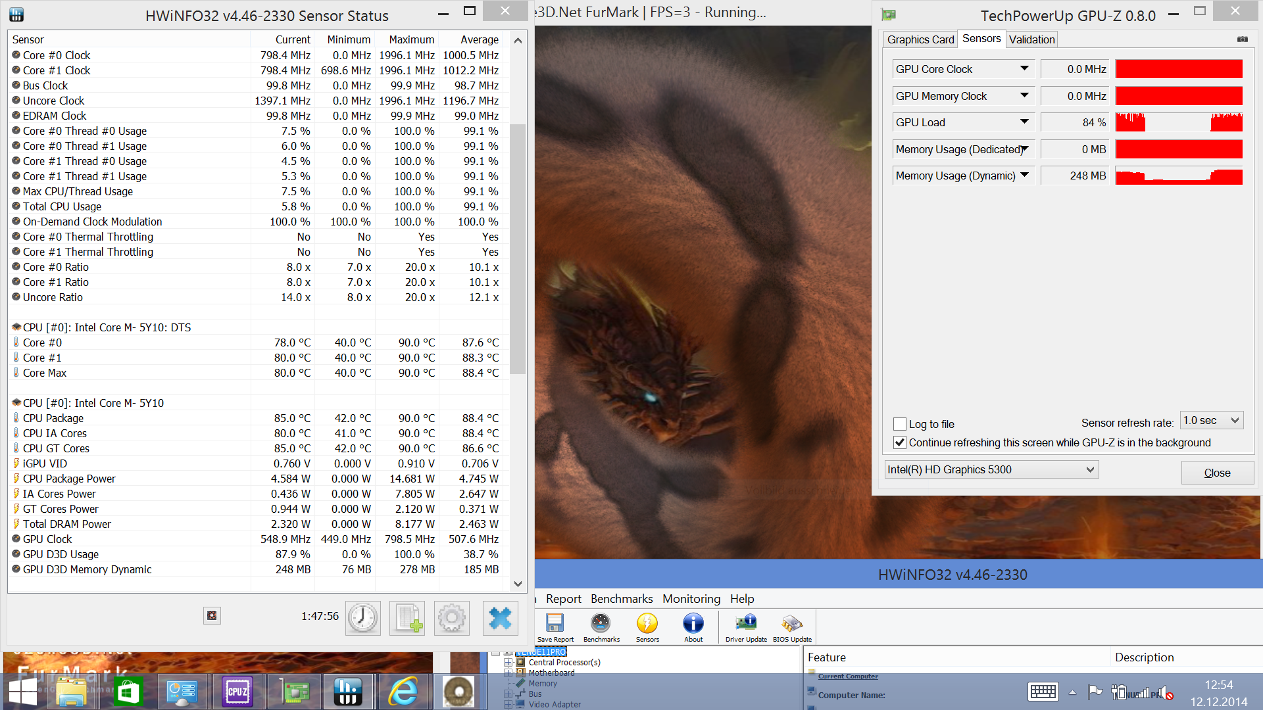Image resolution: width=1263 pixels, height=710 pixels.
Task: Open the Intel HD Graphics 5300 GPU selector
Action: pos(991,469)
